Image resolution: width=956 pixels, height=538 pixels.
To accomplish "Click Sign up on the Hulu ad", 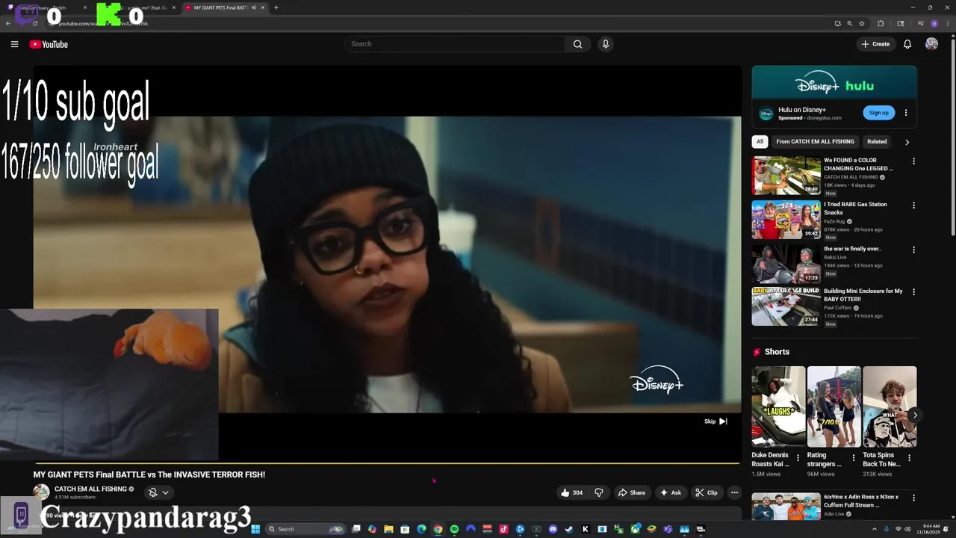I will (878, 113).
